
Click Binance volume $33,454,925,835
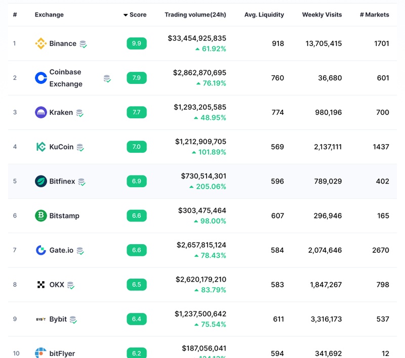click(x=197, y=38)
